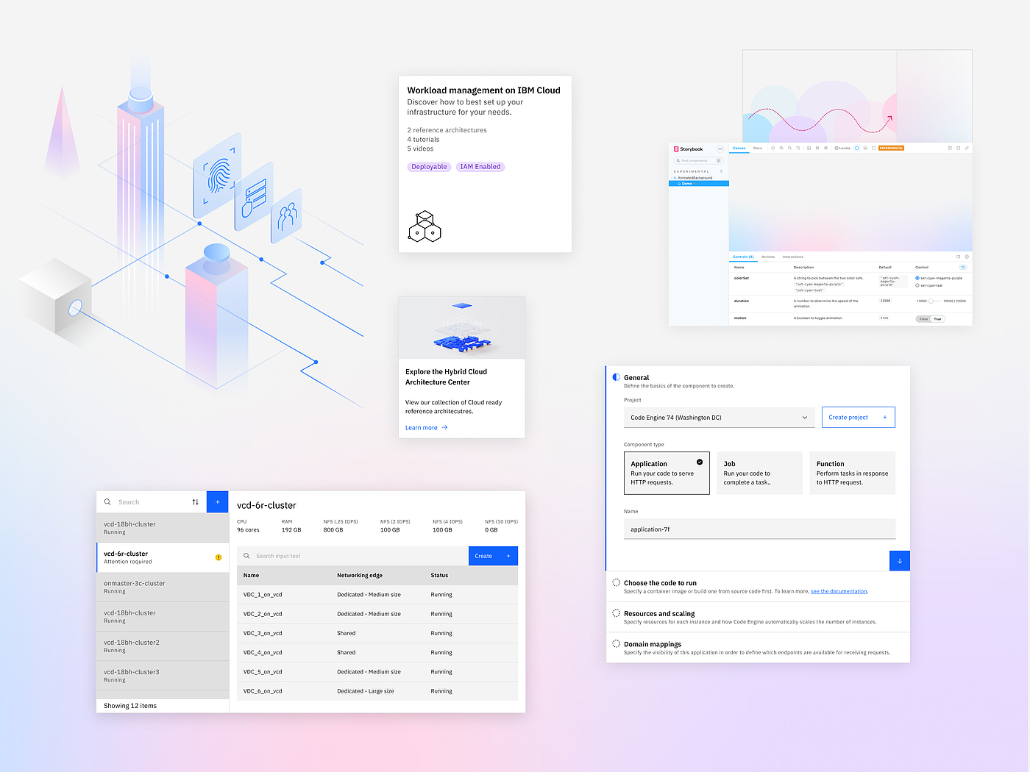Open the see the documentation link

pyautogui.click(x=839, y=591)
